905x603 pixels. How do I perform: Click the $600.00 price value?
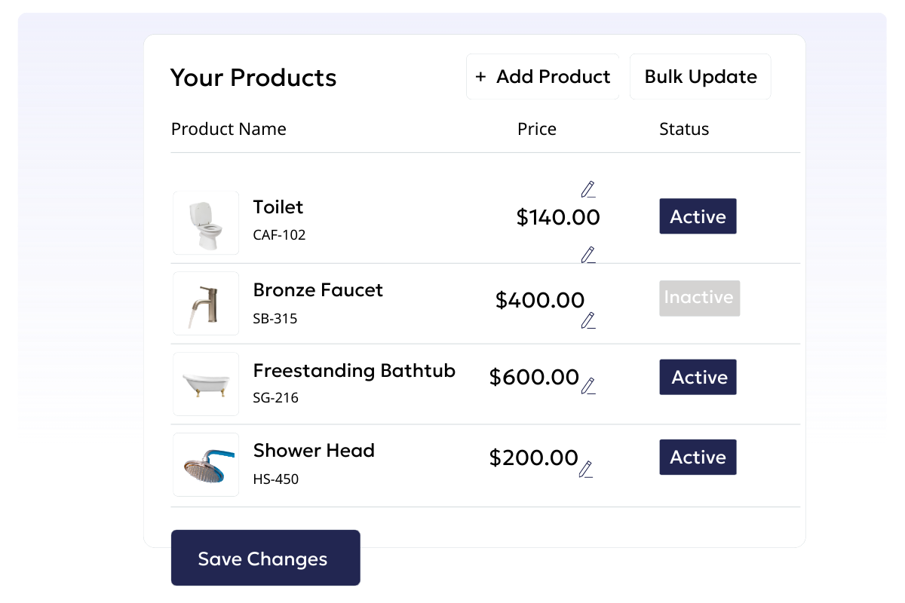tap(534, 377)
